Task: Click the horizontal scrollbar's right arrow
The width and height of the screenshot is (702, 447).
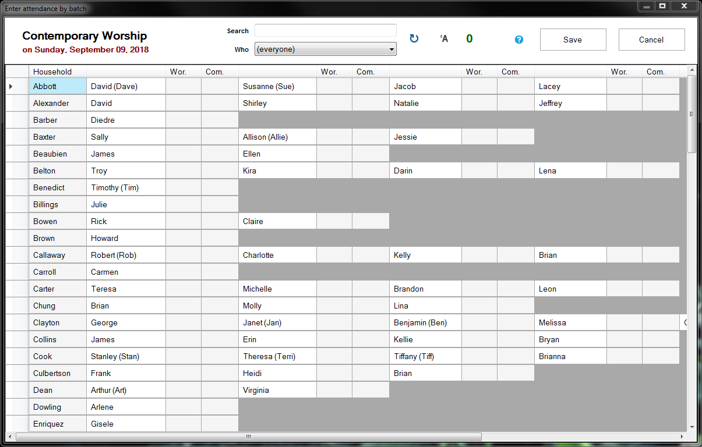Action: pyautogui.click(x=682, y=437)
